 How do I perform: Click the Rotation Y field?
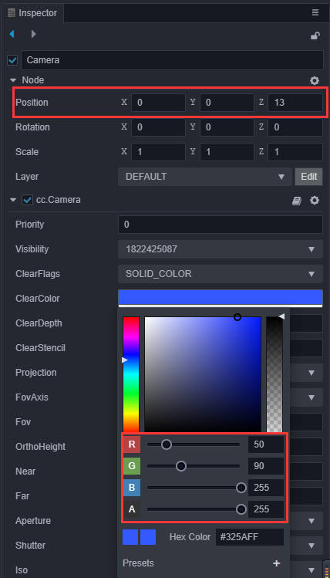227,127
